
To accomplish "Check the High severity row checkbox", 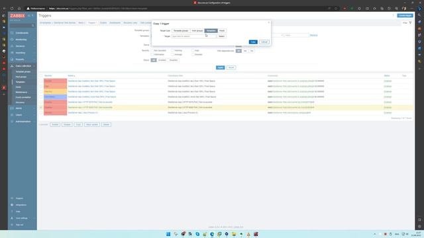I will (41, 87).
